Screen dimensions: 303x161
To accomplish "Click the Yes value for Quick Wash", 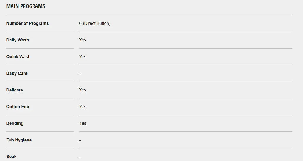I will [83, 57].
